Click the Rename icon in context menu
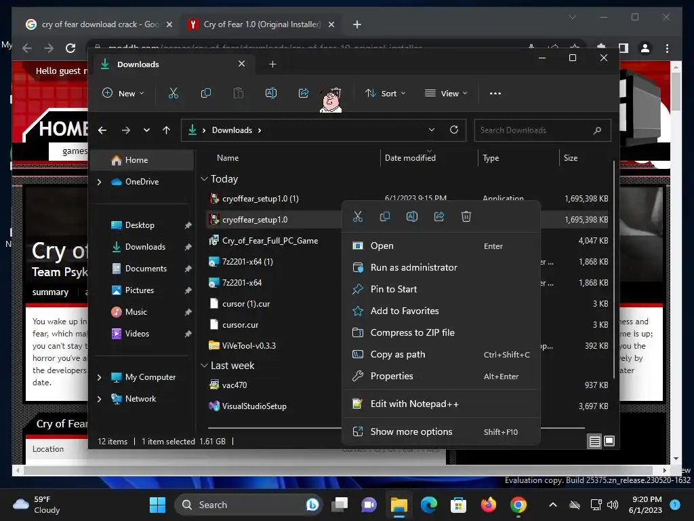Viewport: 694px width, 521px height. [412, 216]
